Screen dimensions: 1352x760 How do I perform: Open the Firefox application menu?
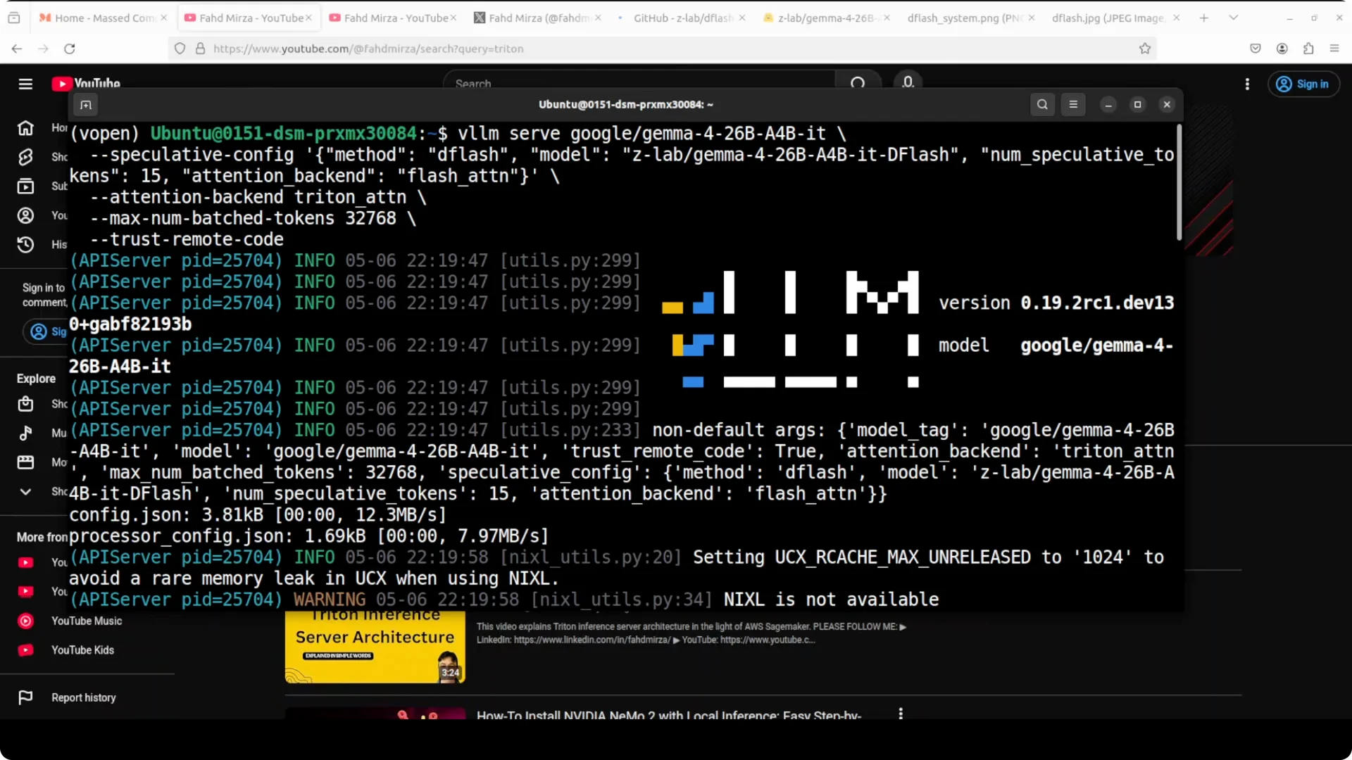[1334, 49]
